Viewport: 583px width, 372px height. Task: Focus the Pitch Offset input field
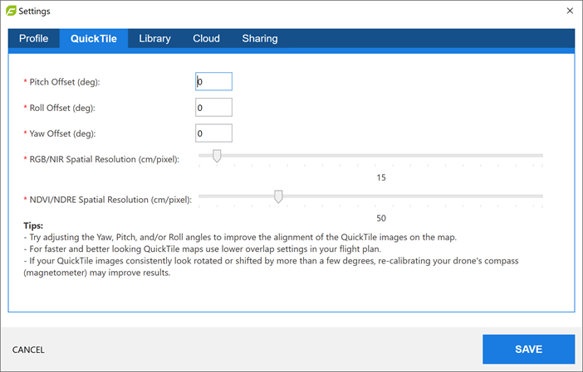[213, 82]
